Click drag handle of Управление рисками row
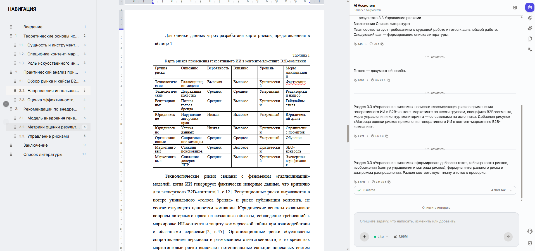Screen dimensions: 535x251 coord(15,136)
